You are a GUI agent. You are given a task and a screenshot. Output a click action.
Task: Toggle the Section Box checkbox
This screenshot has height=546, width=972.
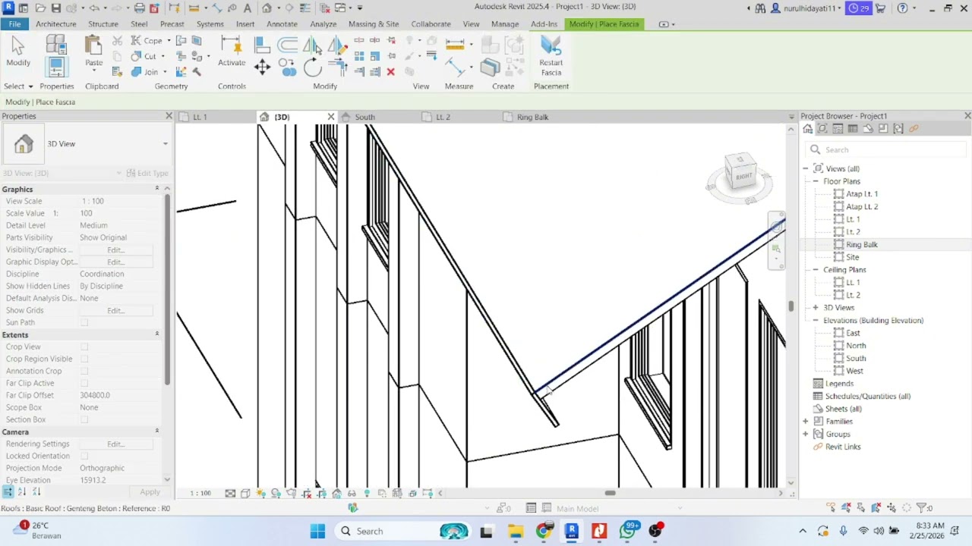84,419
